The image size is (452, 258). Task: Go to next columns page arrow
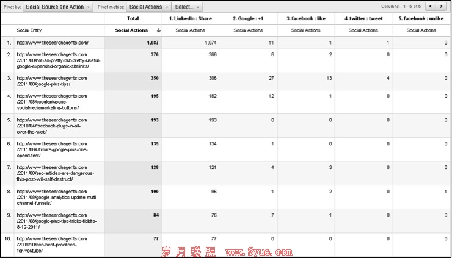441,6
